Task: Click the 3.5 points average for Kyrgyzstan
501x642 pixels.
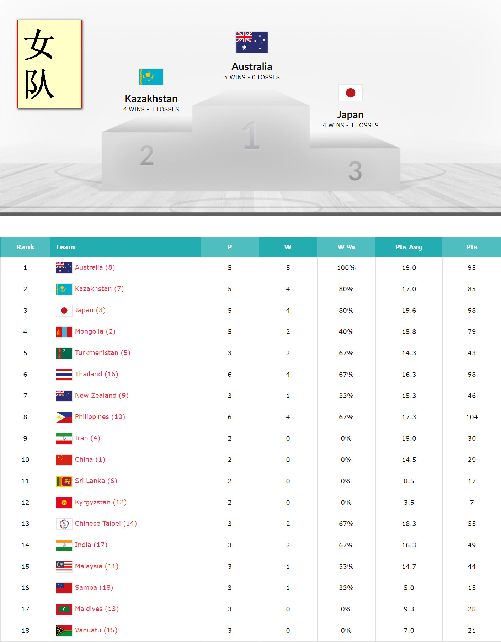Action: 409,502
